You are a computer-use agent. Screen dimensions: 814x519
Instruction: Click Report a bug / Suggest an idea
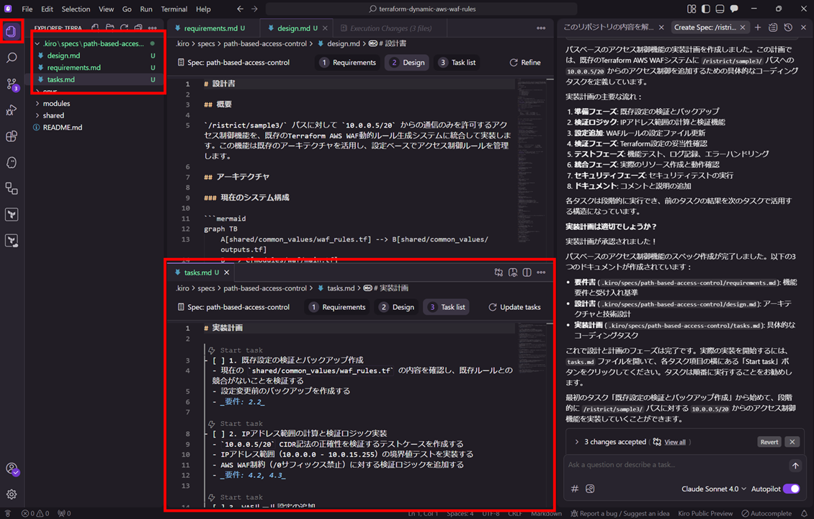click(620, 513)
